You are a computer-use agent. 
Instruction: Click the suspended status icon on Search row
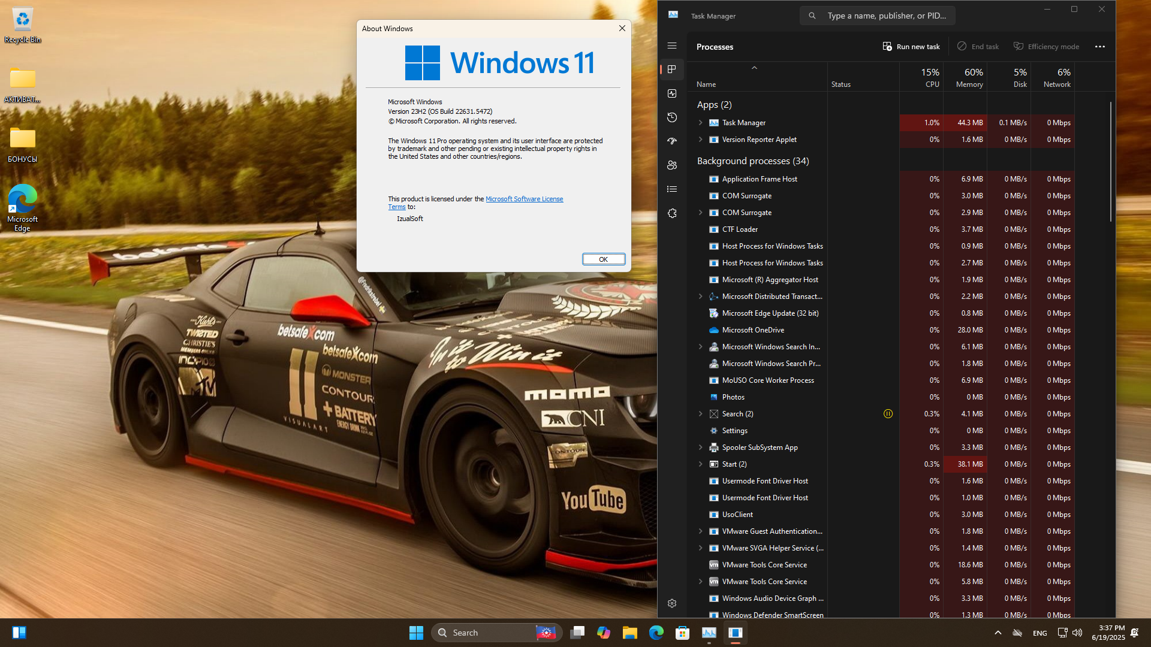888,413
